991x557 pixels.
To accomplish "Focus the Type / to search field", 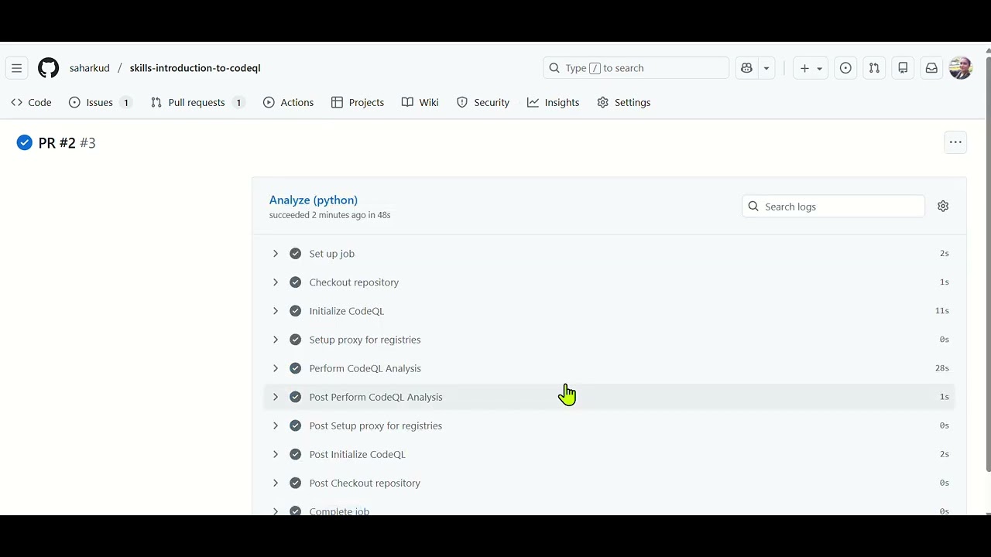I will pyautogui.click(x=636, y=68).
